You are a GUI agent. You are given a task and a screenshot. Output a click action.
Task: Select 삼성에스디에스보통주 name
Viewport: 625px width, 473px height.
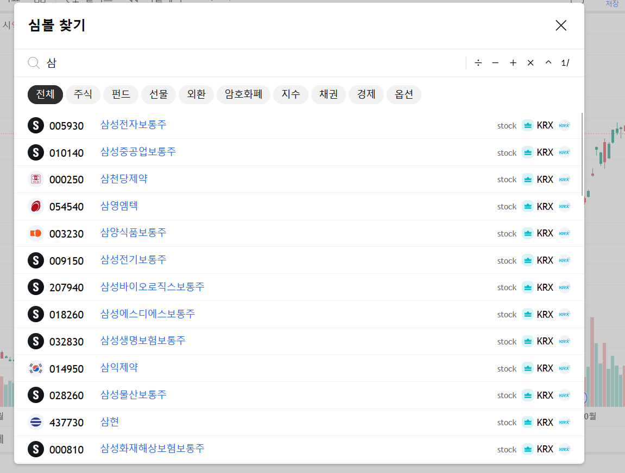coord(148,314)
